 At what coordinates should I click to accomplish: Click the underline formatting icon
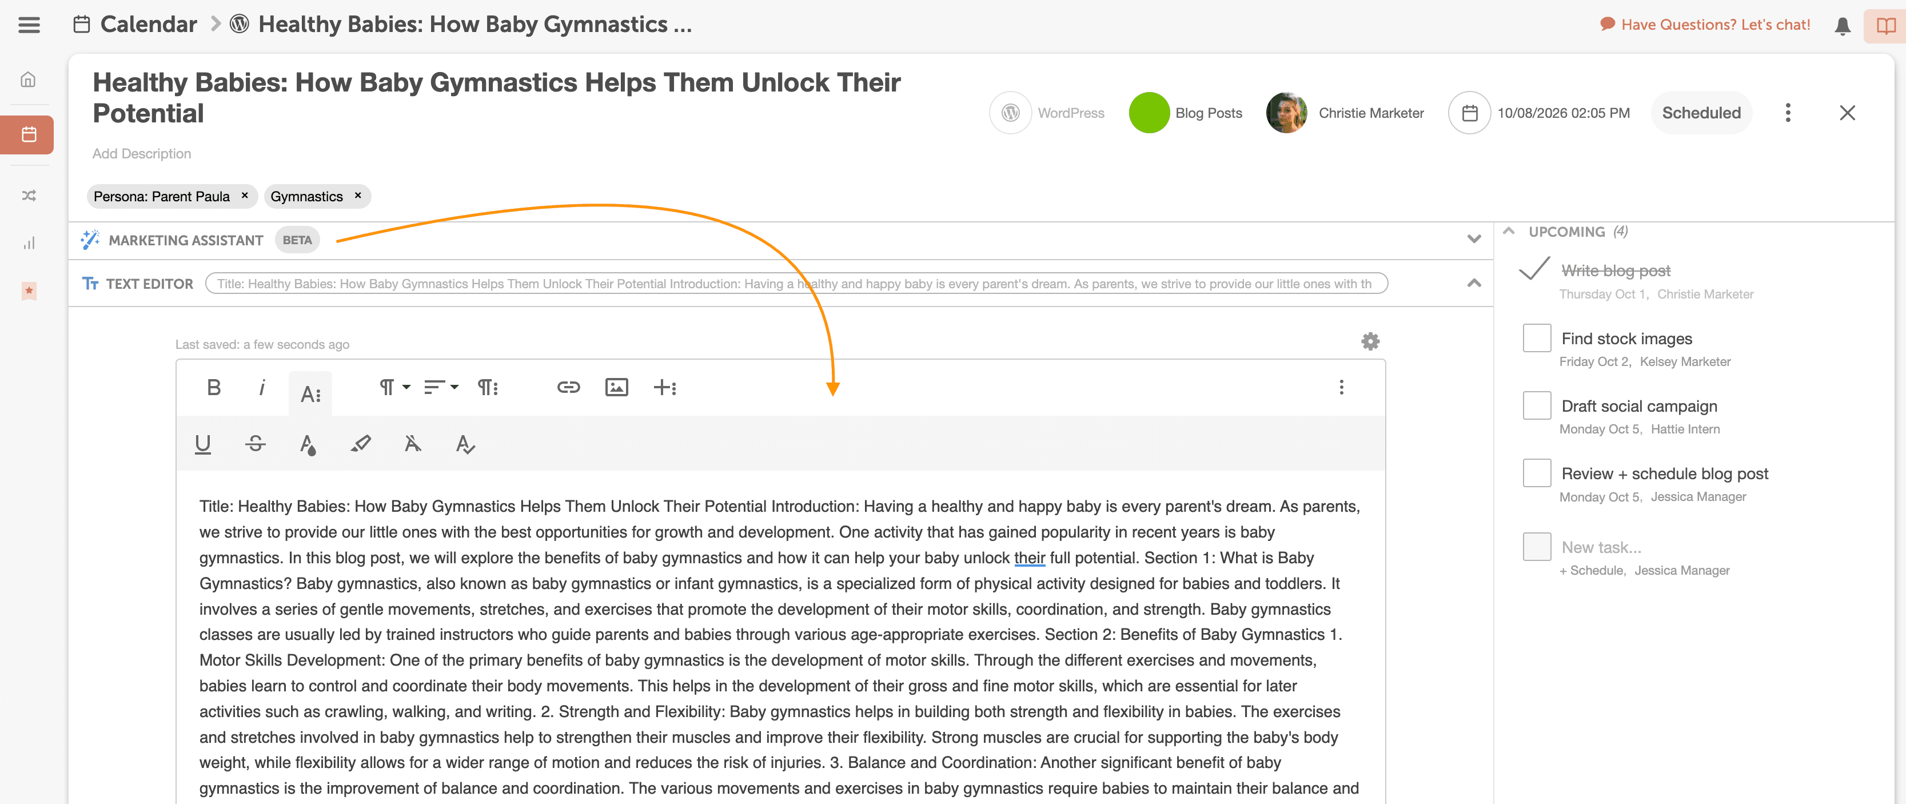tap(203, 444)
